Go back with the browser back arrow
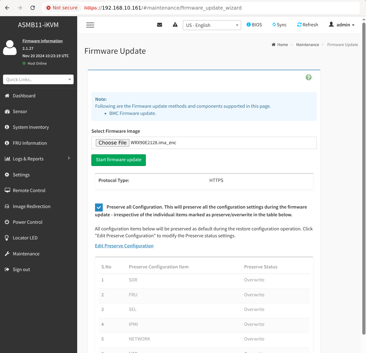 click(x=7, y=8)
